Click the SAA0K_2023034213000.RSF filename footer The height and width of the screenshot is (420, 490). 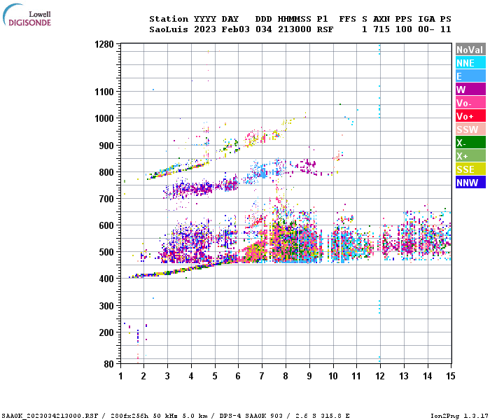pos(50,416)
